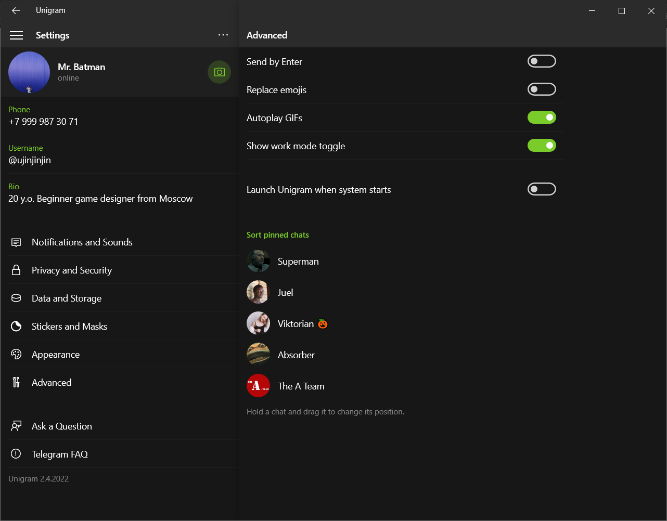This screenshot has height=521, width=667.
Task: Click the Ask a Question link
Action: click(119, 426)
